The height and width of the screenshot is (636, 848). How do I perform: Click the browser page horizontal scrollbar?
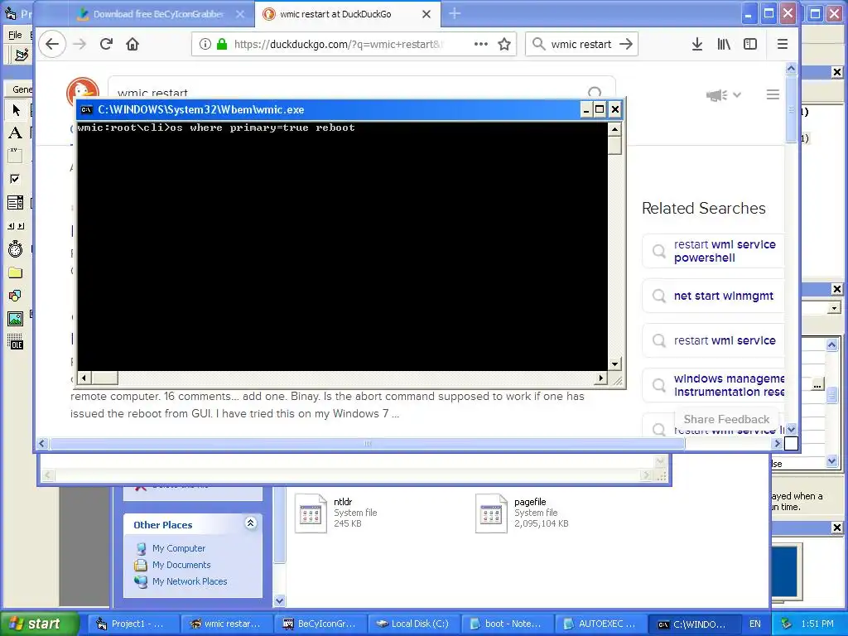(368, 444)
